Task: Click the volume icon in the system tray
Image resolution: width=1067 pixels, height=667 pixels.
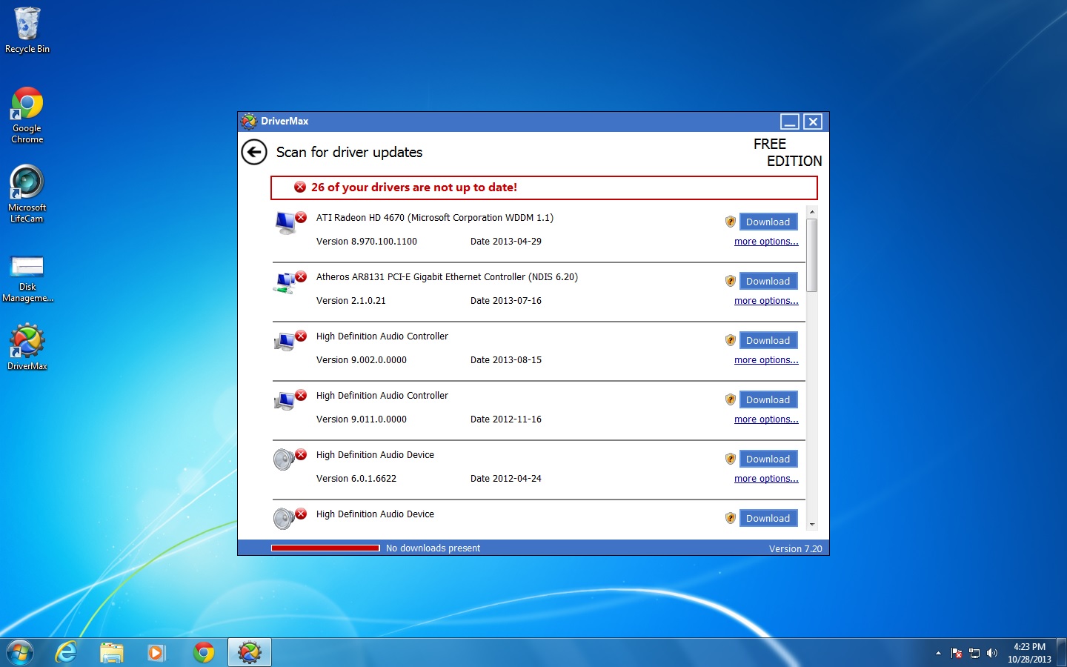Action: coord(992,653)
